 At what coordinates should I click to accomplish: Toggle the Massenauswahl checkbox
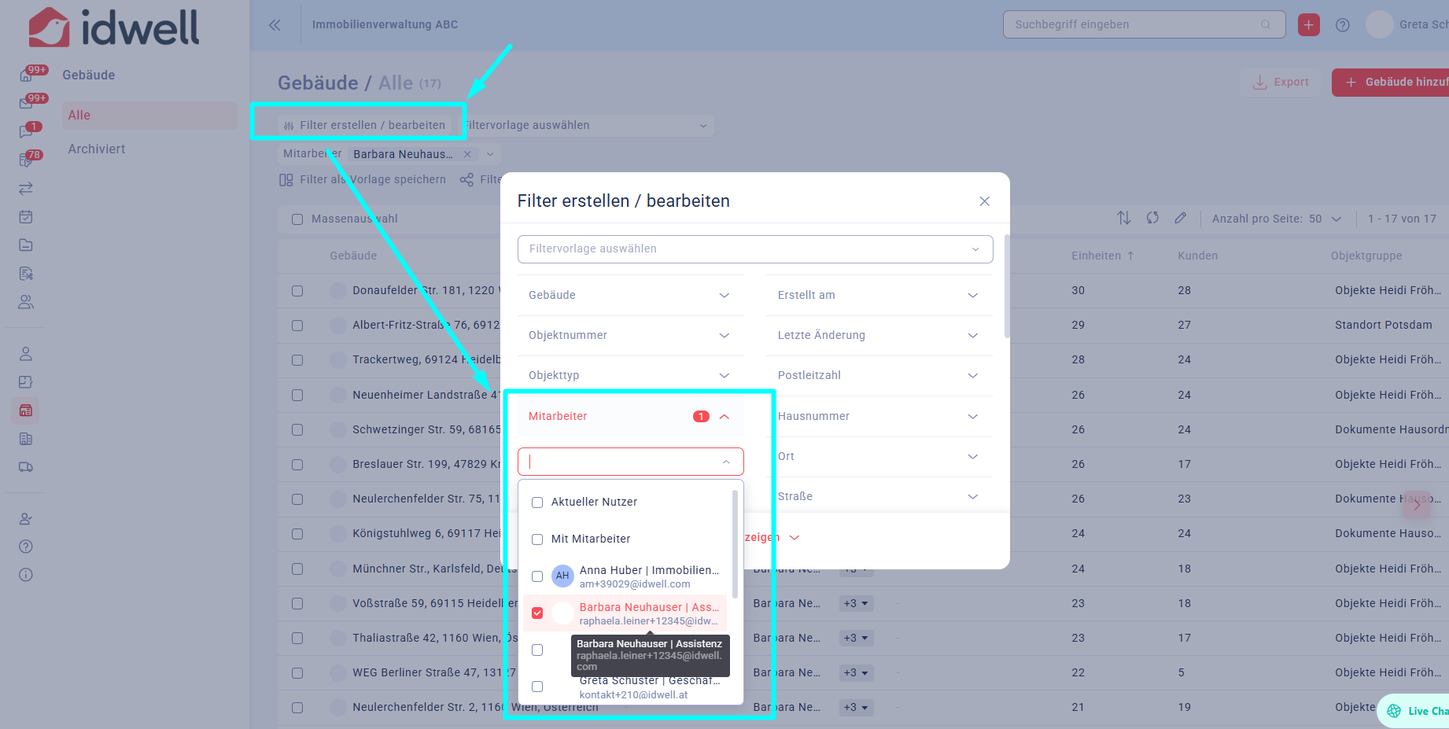tap(297, 219)
